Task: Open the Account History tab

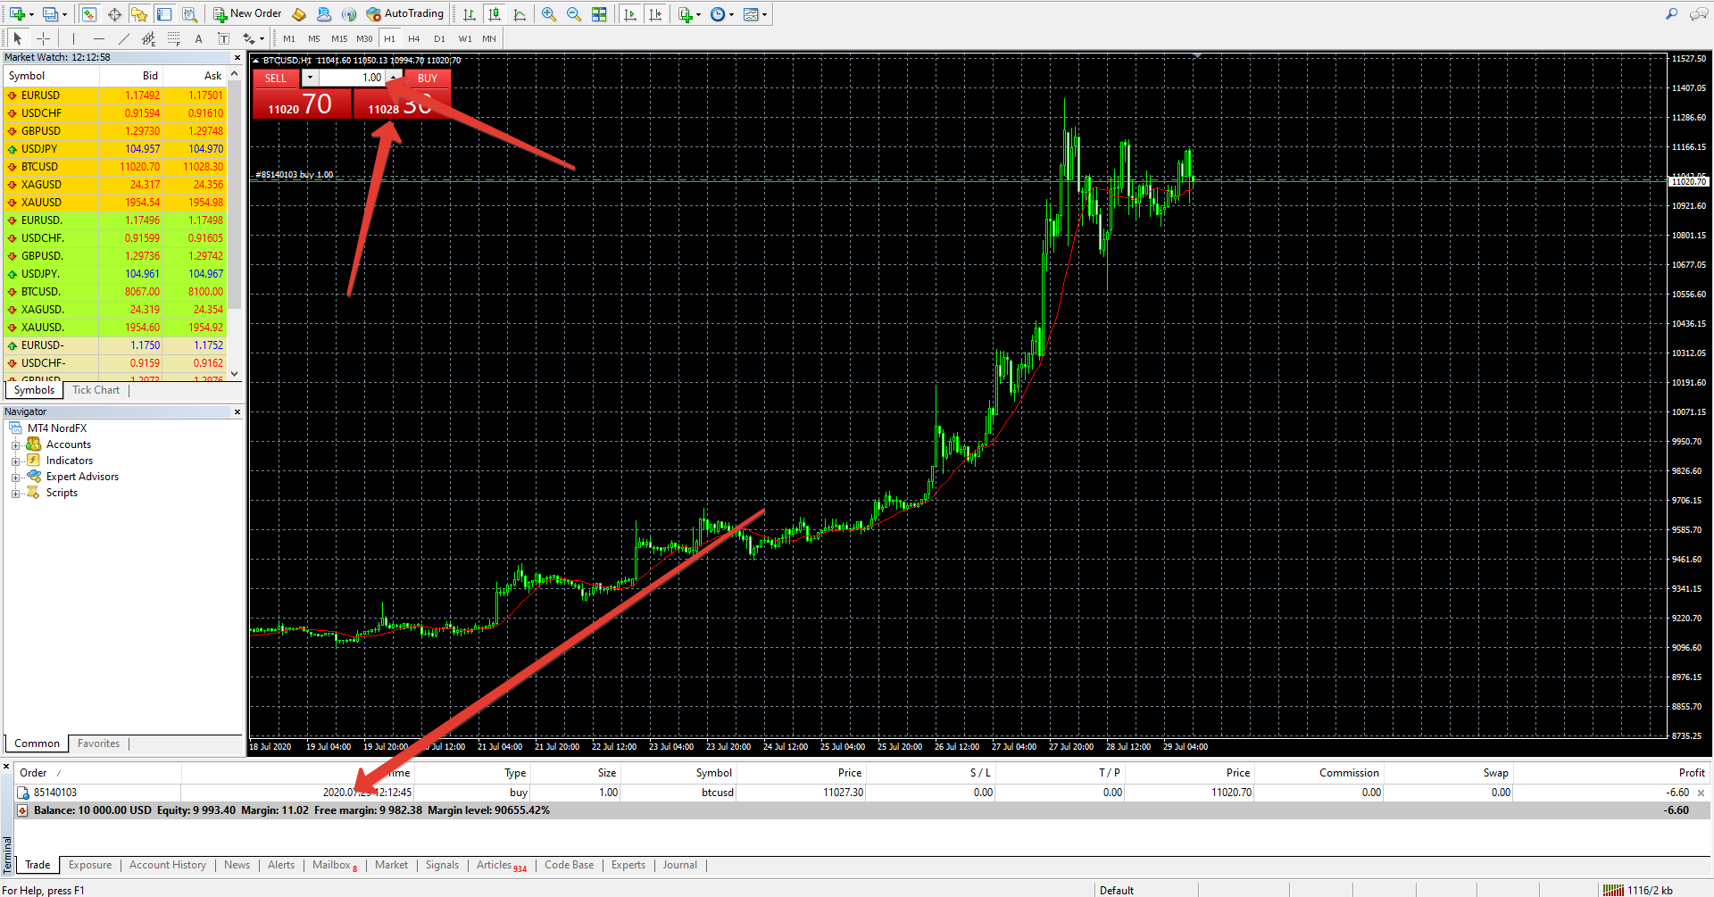Action: (x=167, y=865)
